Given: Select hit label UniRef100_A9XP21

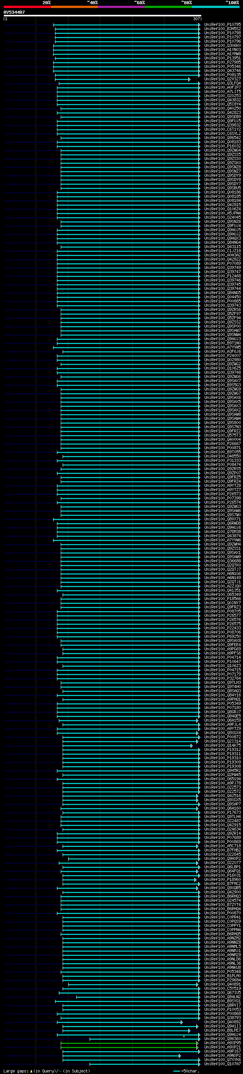Looking at the screenshot, I should tap(222, 1047).
